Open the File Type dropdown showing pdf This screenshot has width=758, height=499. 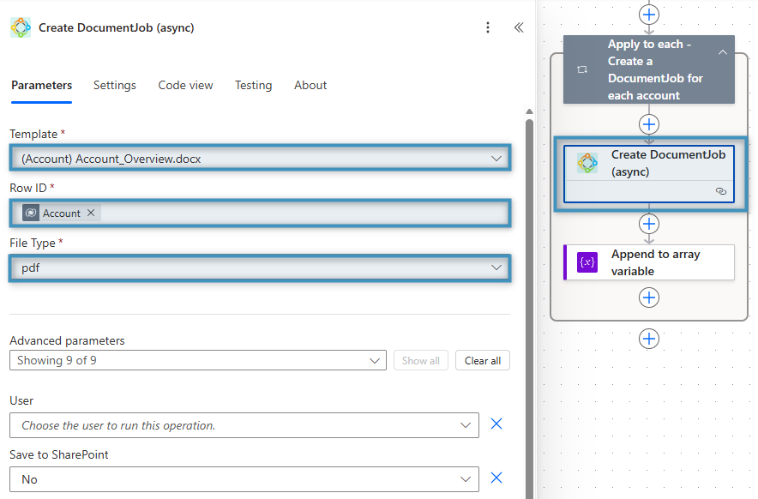pos(260,268)
